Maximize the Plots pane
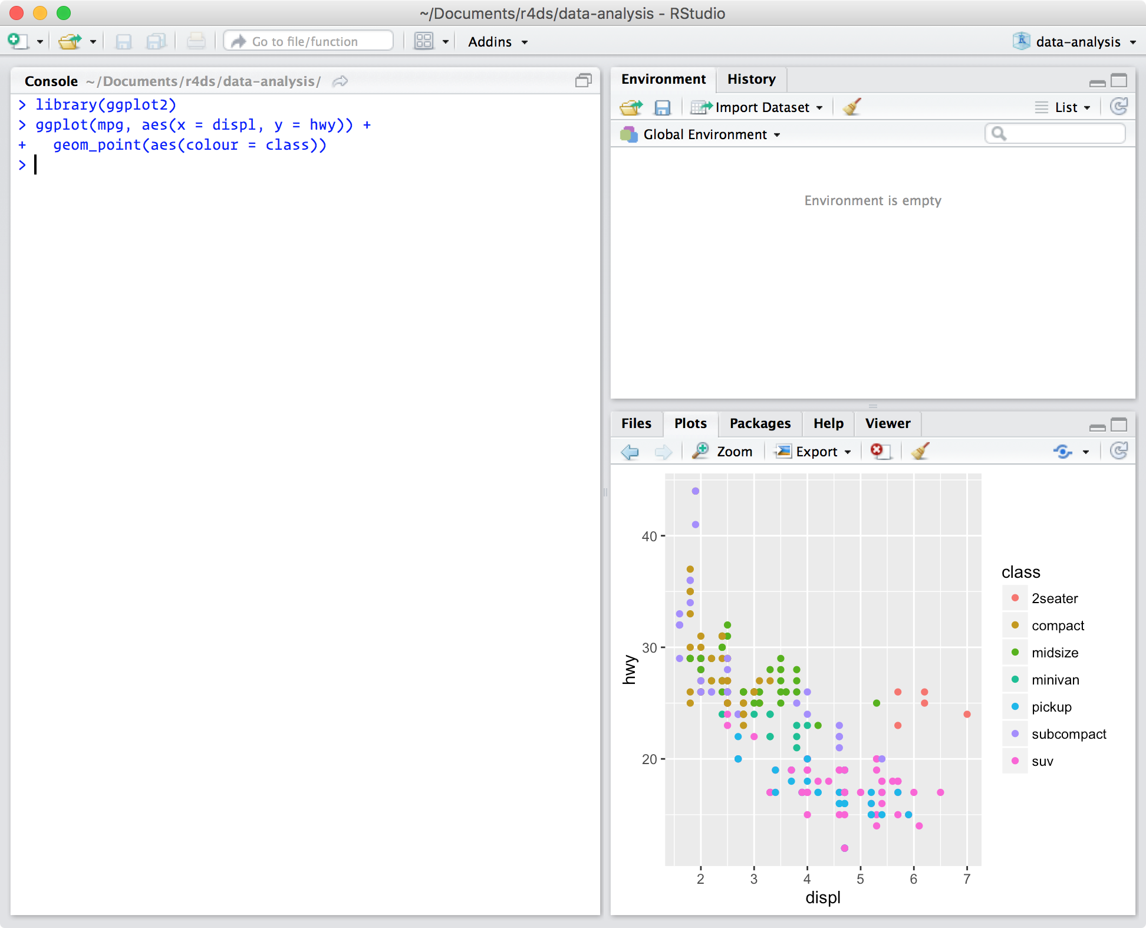 pyautogui.click(x=1119, y=424)
